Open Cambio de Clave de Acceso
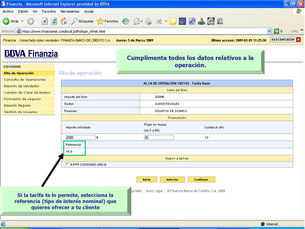The width and height of the screenshot is (305, 229). (x=28, y=92)
